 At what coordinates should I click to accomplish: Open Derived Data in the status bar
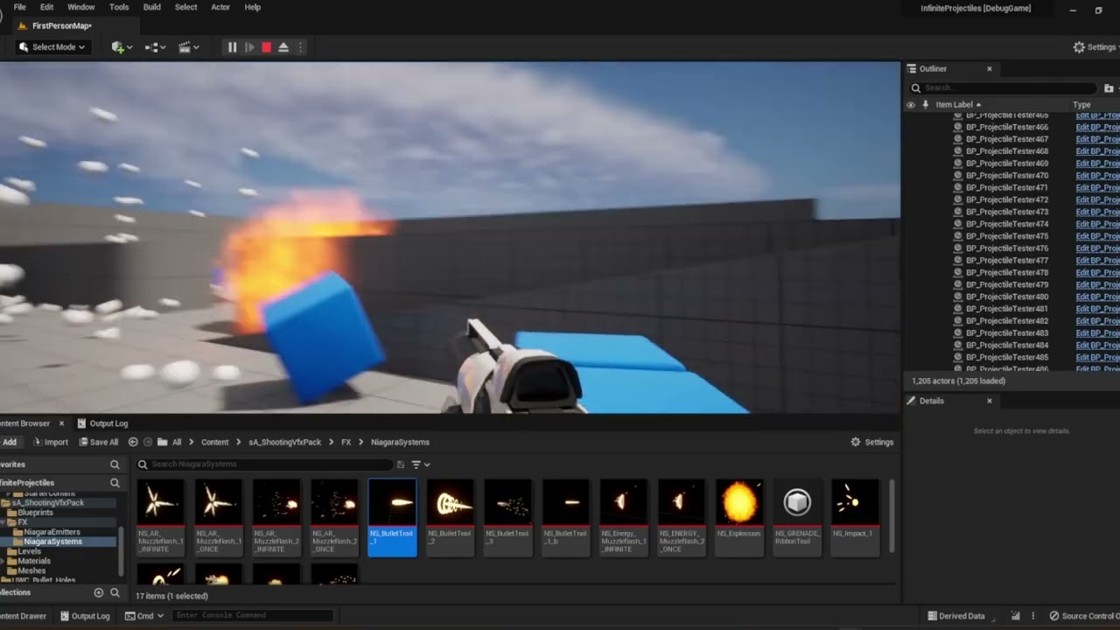click(x=955, y=616)
